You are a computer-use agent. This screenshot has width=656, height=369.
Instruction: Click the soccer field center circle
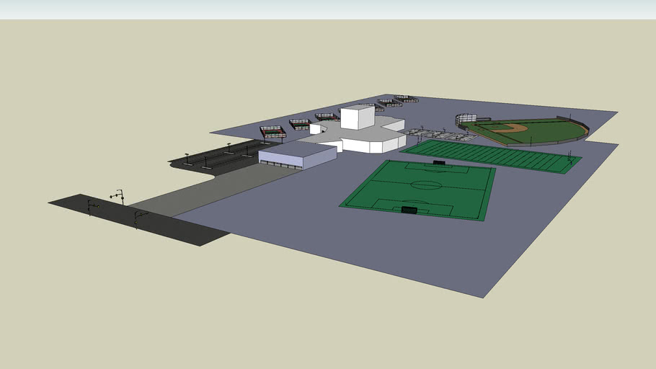[425, 184]
